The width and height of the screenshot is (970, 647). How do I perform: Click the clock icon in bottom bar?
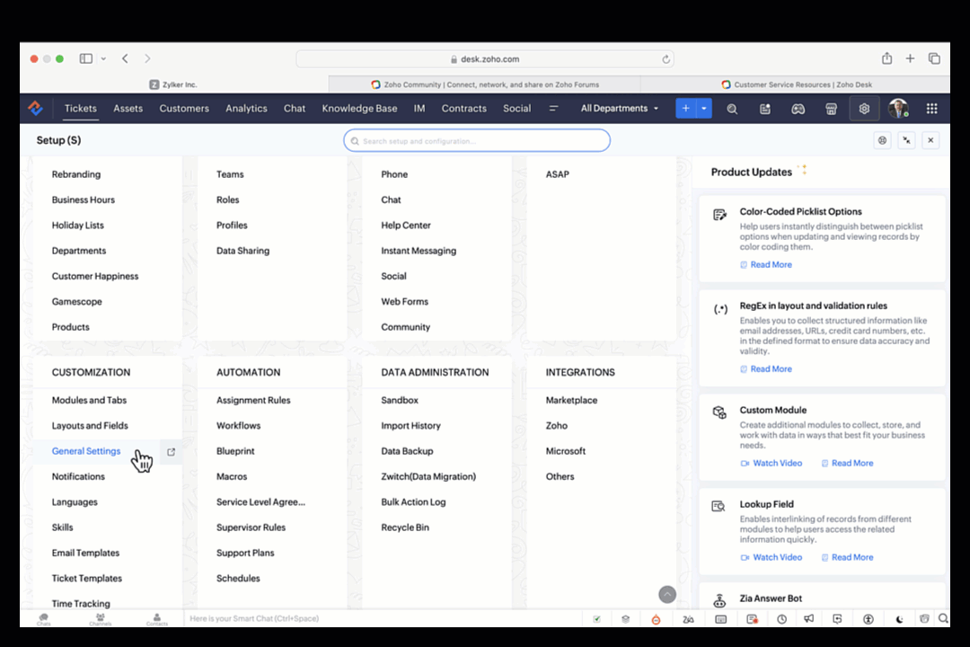point(782,619)
